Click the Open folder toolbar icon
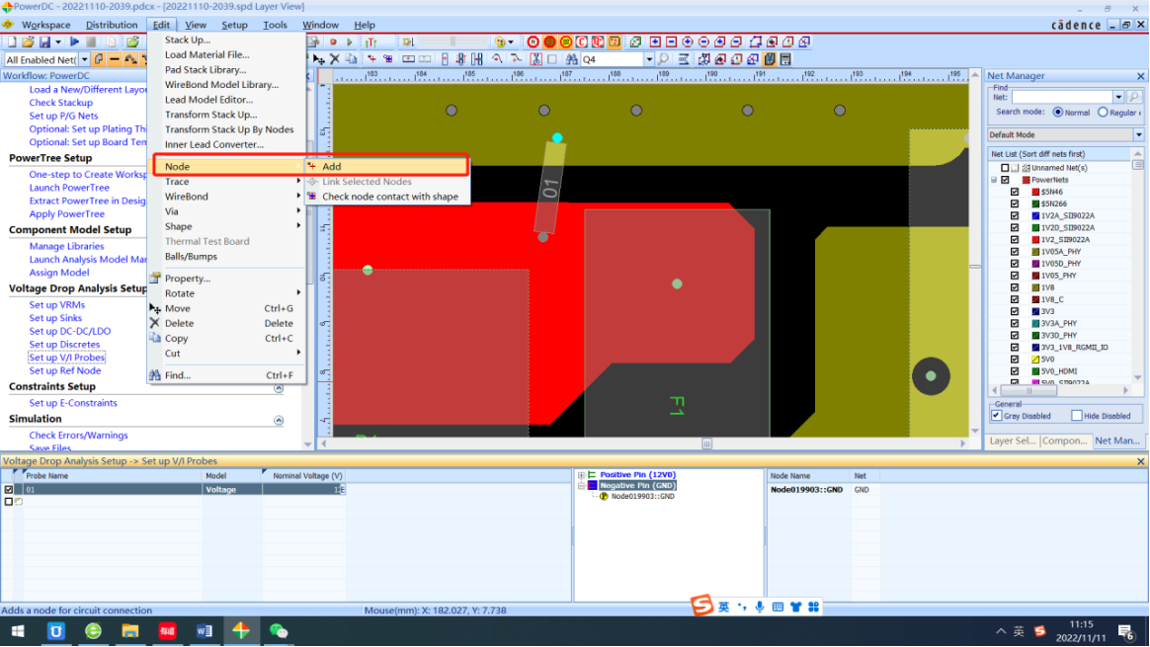Image resolution: width=1150 pixels, height=647 pixels. 28,41
